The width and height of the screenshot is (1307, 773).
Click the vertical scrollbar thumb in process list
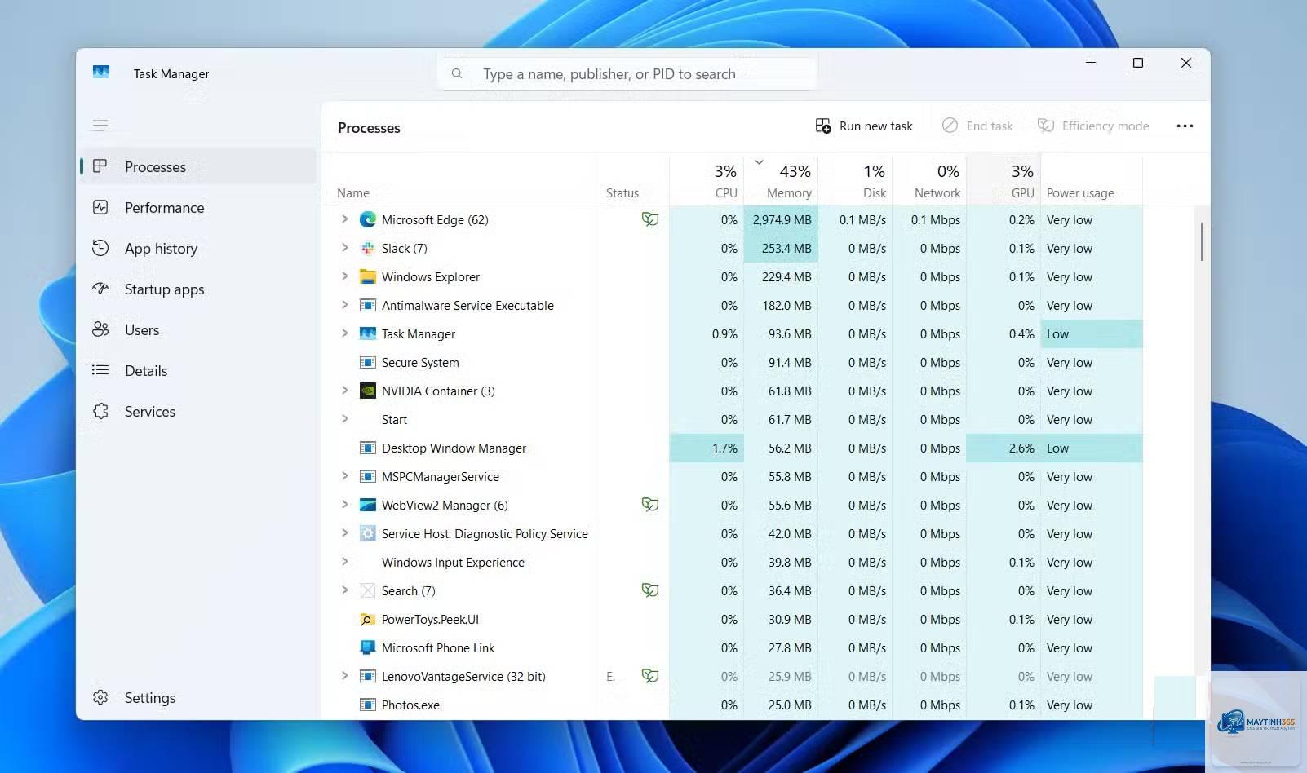(x=1202, y=241)
